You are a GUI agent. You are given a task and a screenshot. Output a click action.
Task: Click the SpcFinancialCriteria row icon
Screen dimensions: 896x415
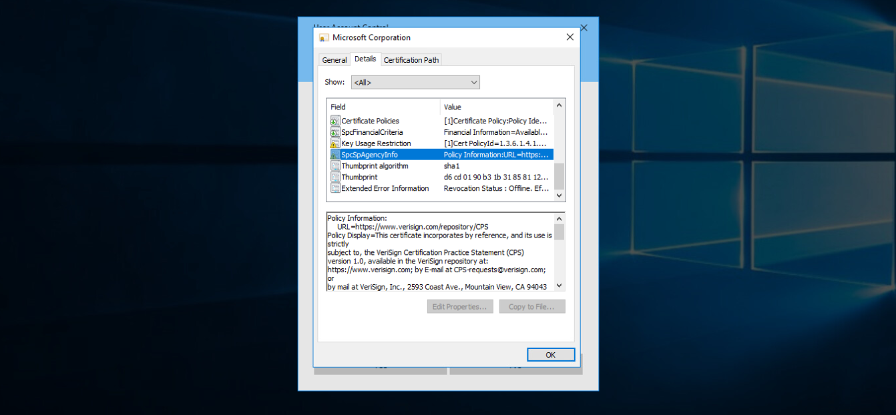point(335,132)
